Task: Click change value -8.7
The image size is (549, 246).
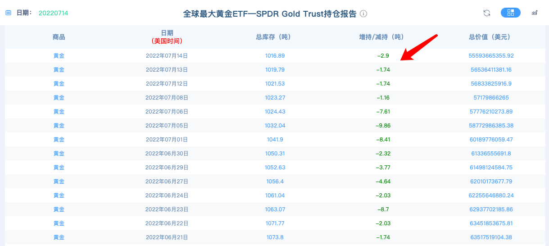Action: (x=383, y=210)
